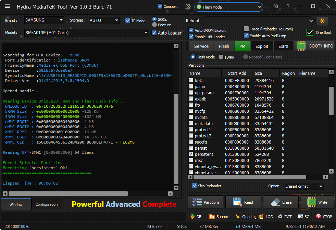The image size is (336, 230).
Task: Click Flash Mode green status icon
Action: click(x=199, y=7)
